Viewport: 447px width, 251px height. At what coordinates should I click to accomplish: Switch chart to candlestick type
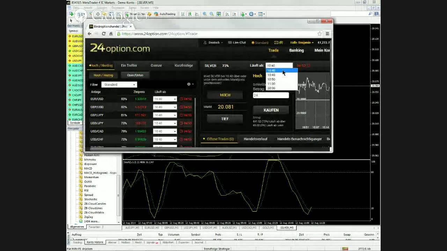(x=190, y=14)
